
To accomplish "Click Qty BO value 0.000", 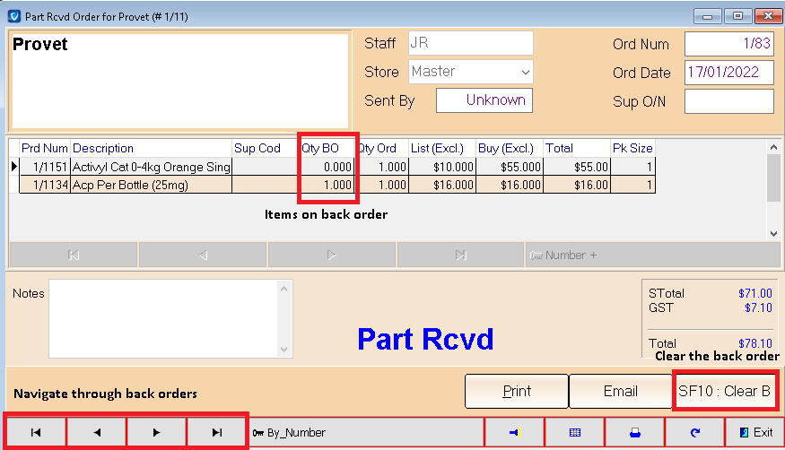I will click(327, 167).
